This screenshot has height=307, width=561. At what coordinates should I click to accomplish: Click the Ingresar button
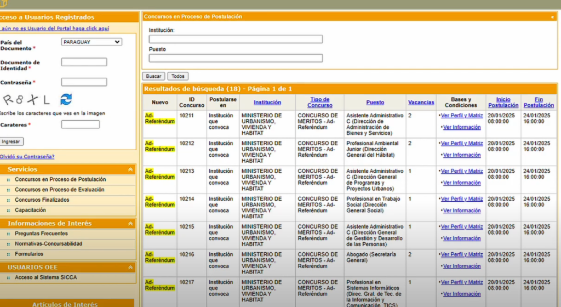(x=11, y=141)
